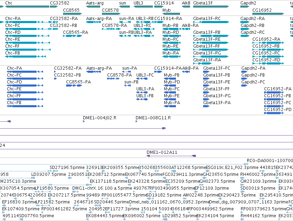
Task: Select the Gbeta13F-PC protein glyph
Action: [206, 72]
